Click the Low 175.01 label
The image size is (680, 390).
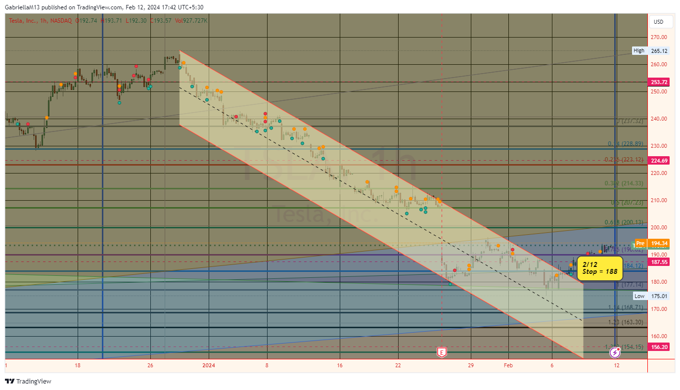(651, 296)
